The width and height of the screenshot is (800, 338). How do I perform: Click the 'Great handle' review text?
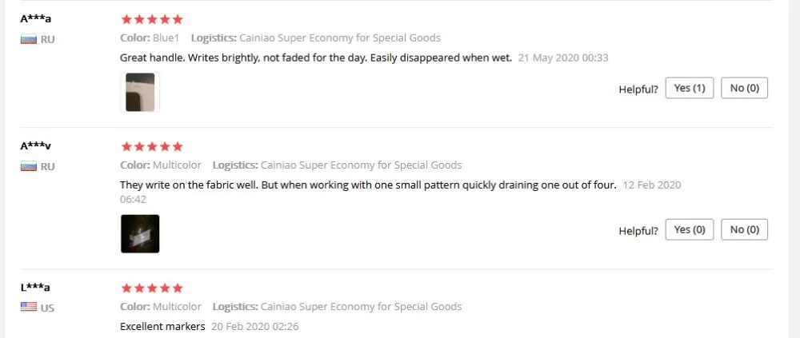point(316,58)
